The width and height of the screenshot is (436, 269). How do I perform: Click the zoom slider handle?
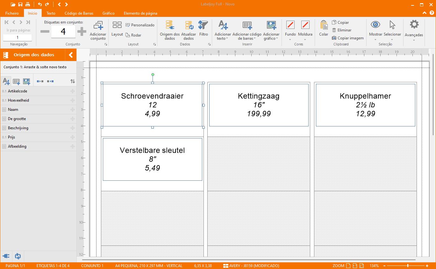click(x=408, y=266)
